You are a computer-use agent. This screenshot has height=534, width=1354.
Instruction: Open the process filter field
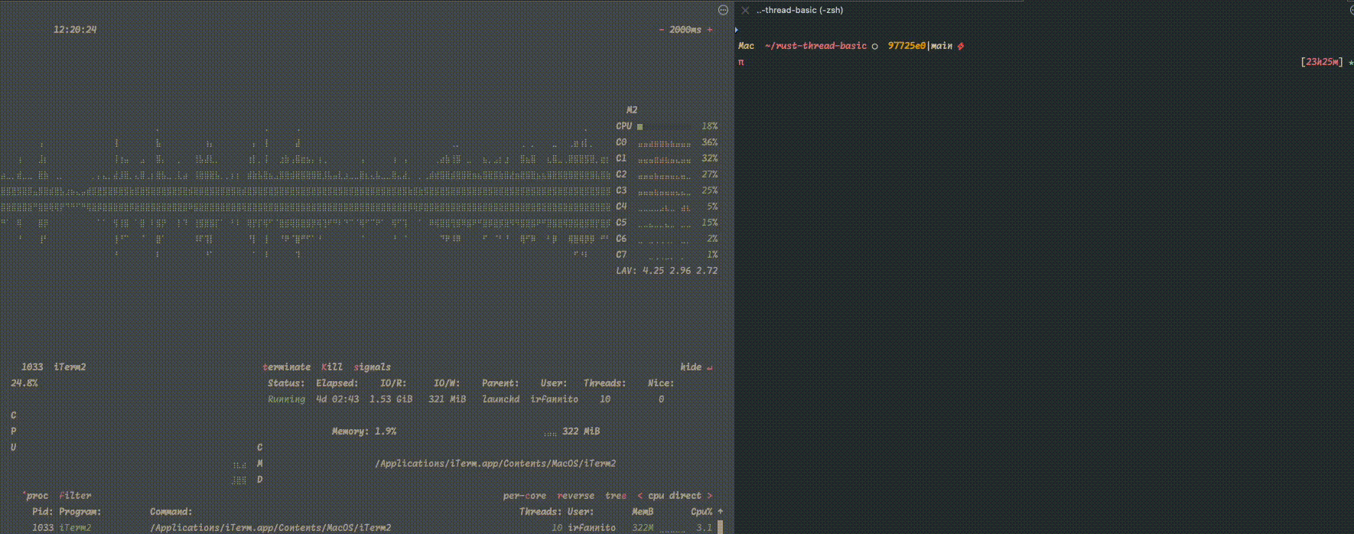pos(75,496)
